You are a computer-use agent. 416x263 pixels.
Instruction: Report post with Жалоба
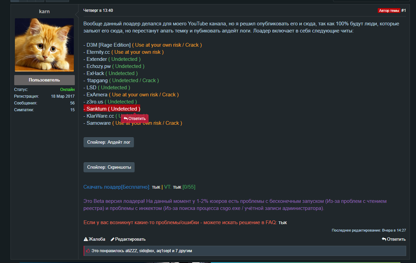point(94,239)
